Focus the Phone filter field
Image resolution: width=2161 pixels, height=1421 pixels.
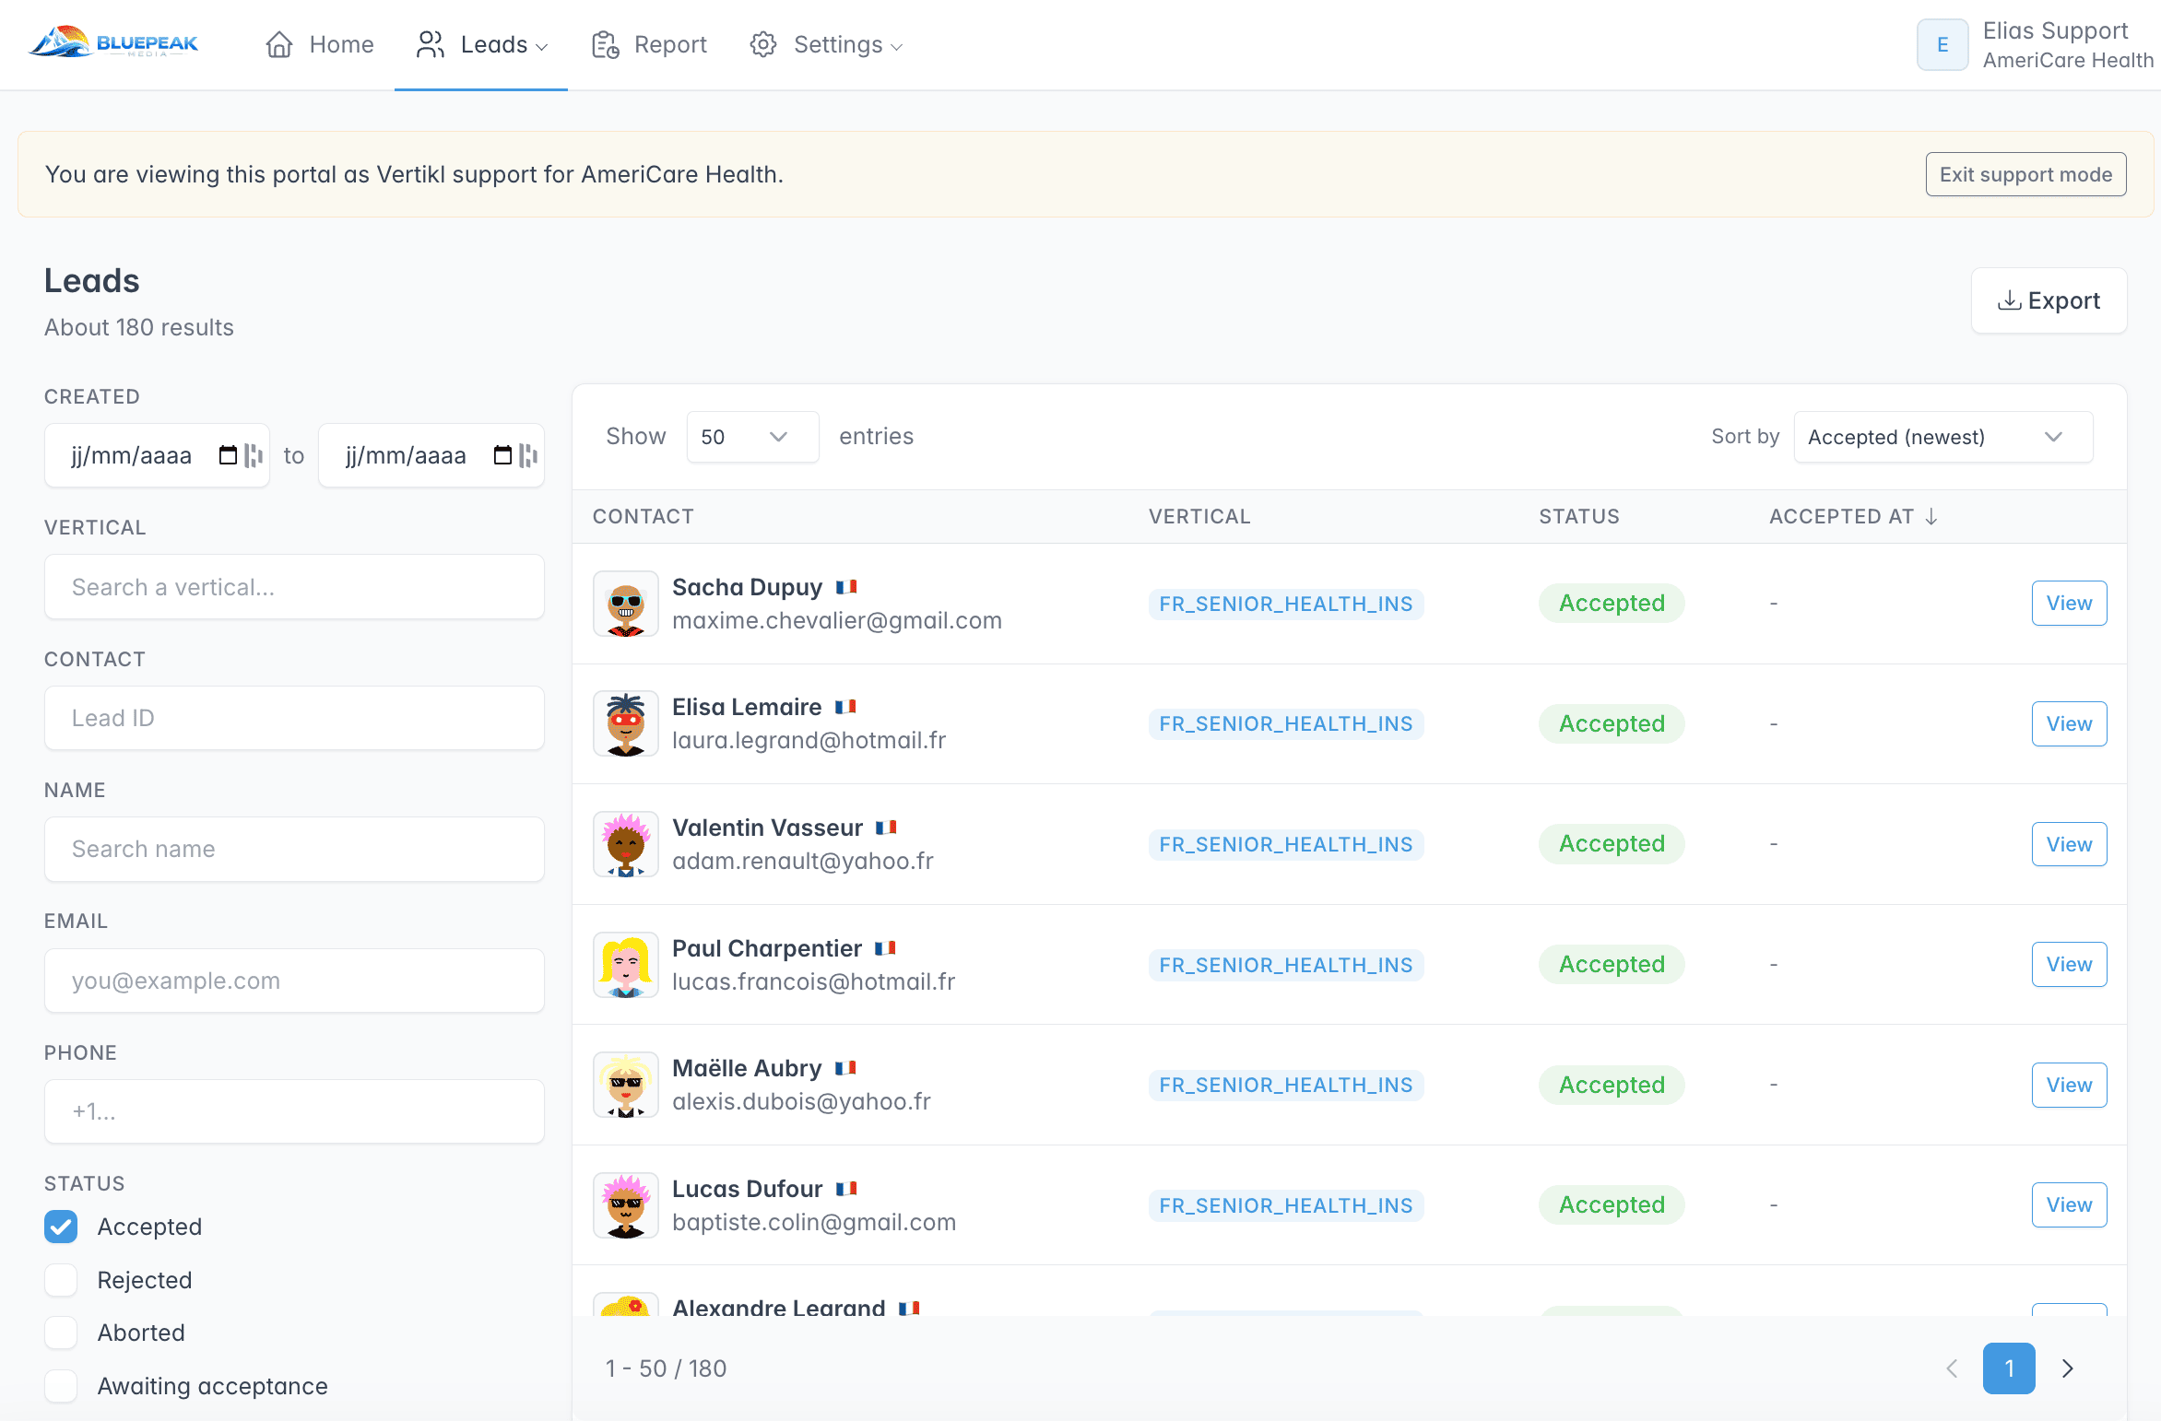pyautogui.click(x=294, y=1111)
